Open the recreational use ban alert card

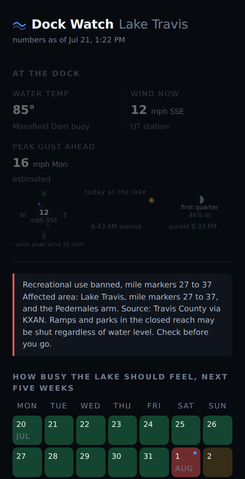[122, 315]
